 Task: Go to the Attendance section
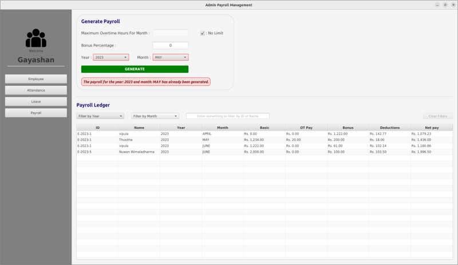click(36, 90)
